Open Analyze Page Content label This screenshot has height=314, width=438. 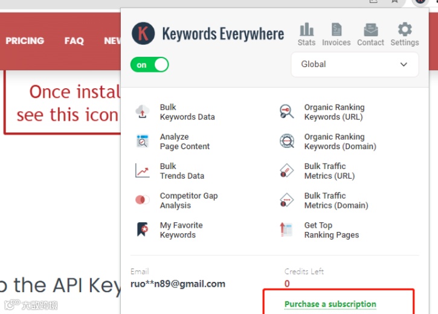click(x=185, y=141)
